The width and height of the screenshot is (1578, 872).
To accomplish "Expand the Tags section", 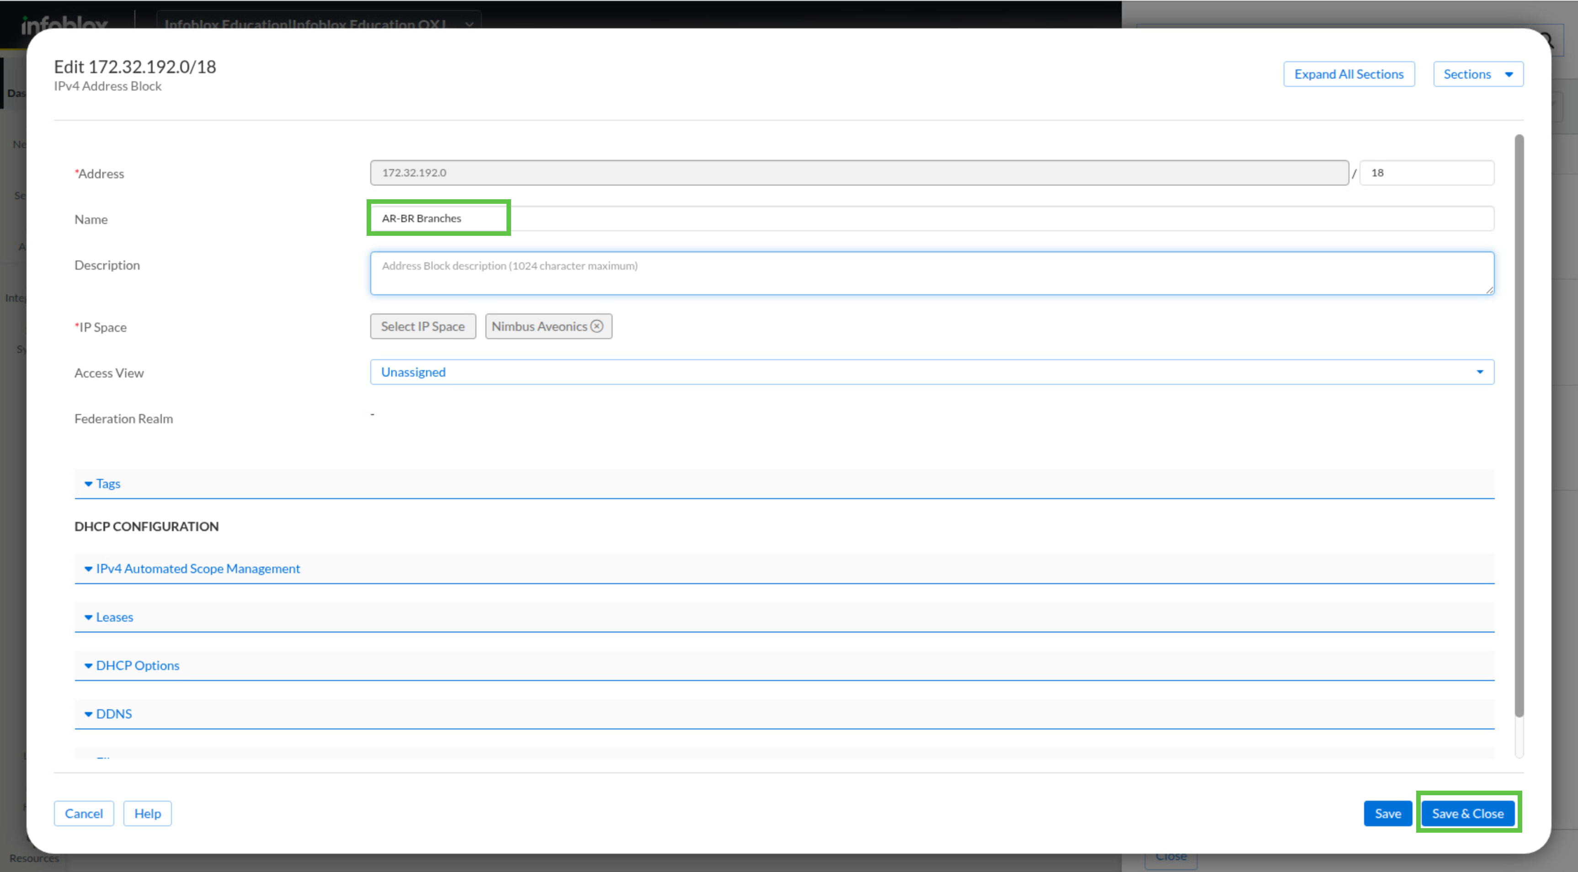I will click(784, 484).
